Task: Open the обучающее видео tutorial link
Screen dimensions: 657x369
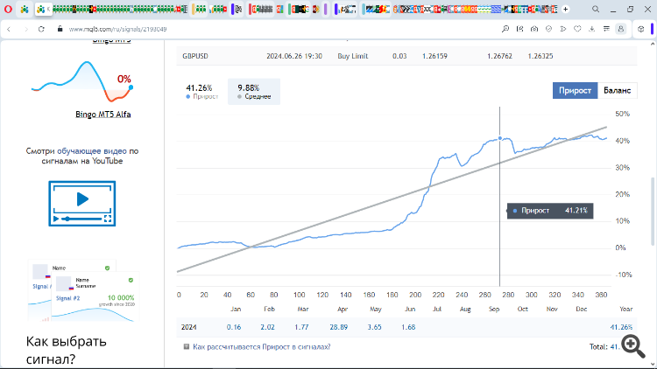Action: [91, 151]
